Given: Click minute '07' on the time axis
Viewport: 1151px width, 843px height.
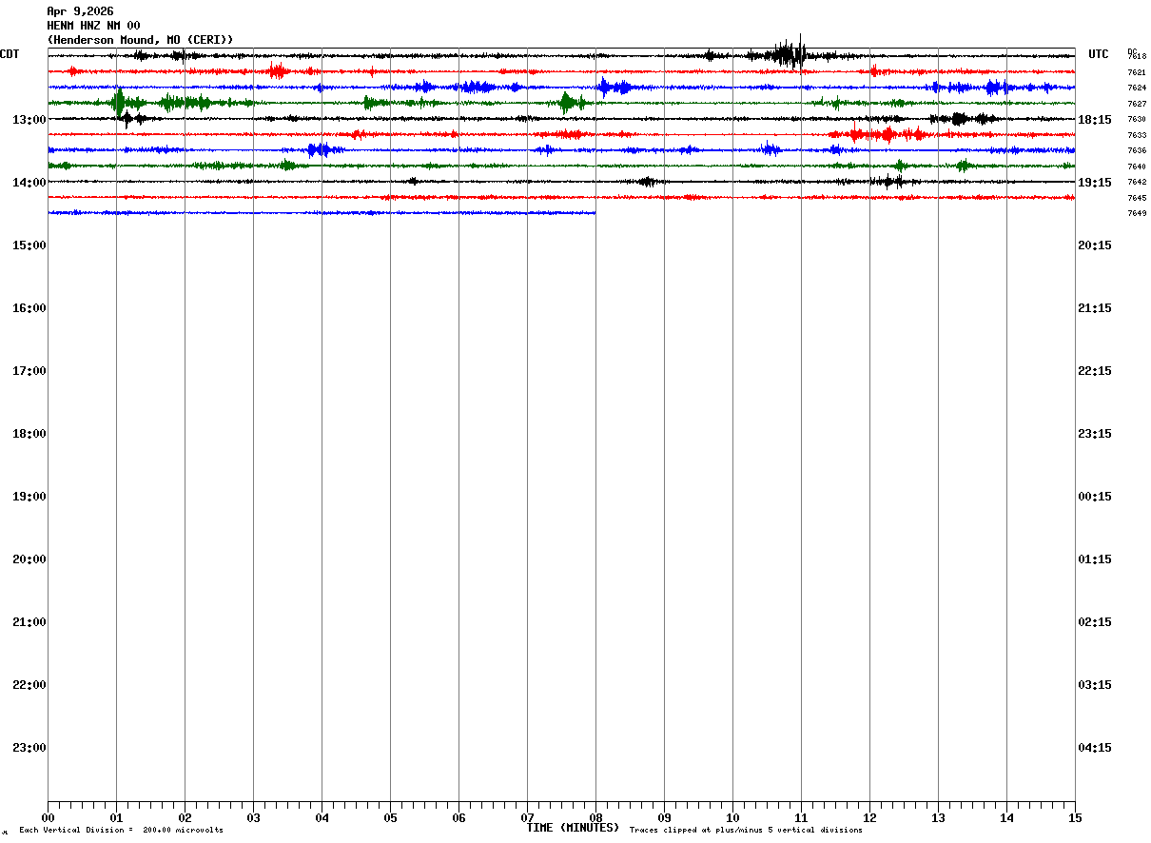Looking at the screenshot, I should 527,817.
